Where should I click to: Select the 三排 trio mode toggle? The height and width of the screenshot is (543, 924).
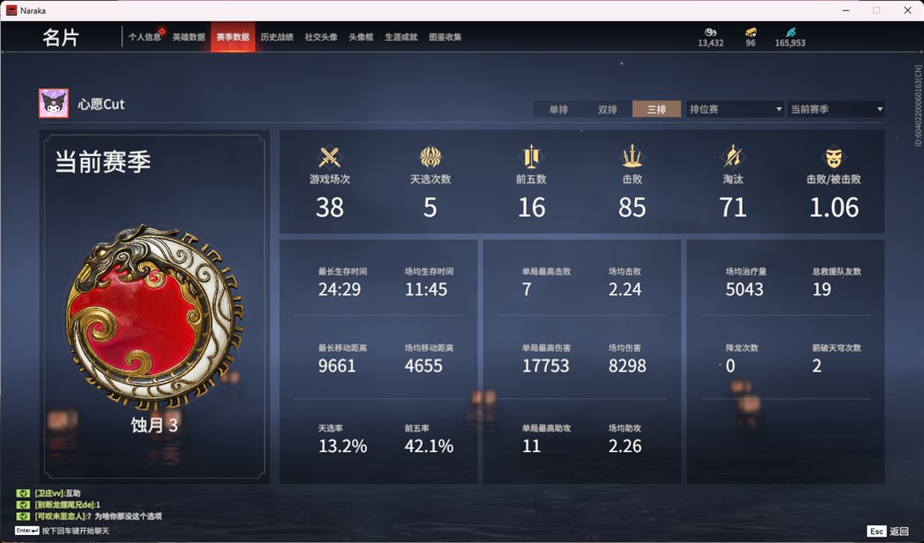click(x=656, y=109)
